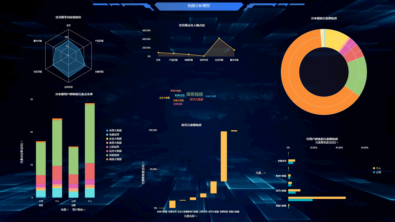
Task: Click the small 销售大数据 bar at the top of the waterfall
Action: 234,131
